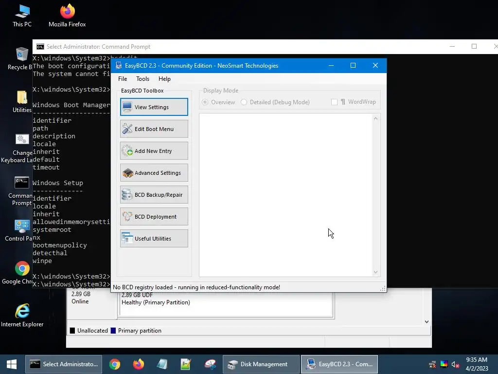Select the 2.89 GB UDF partition block
Viewport: 498px width, 374px height.
[226, 304]
